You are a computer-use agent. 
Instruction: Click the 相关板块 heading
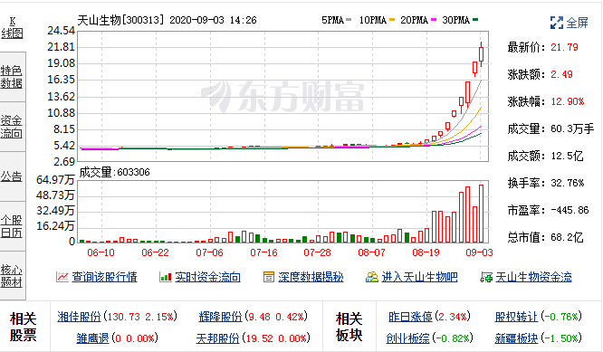(349, 327)
